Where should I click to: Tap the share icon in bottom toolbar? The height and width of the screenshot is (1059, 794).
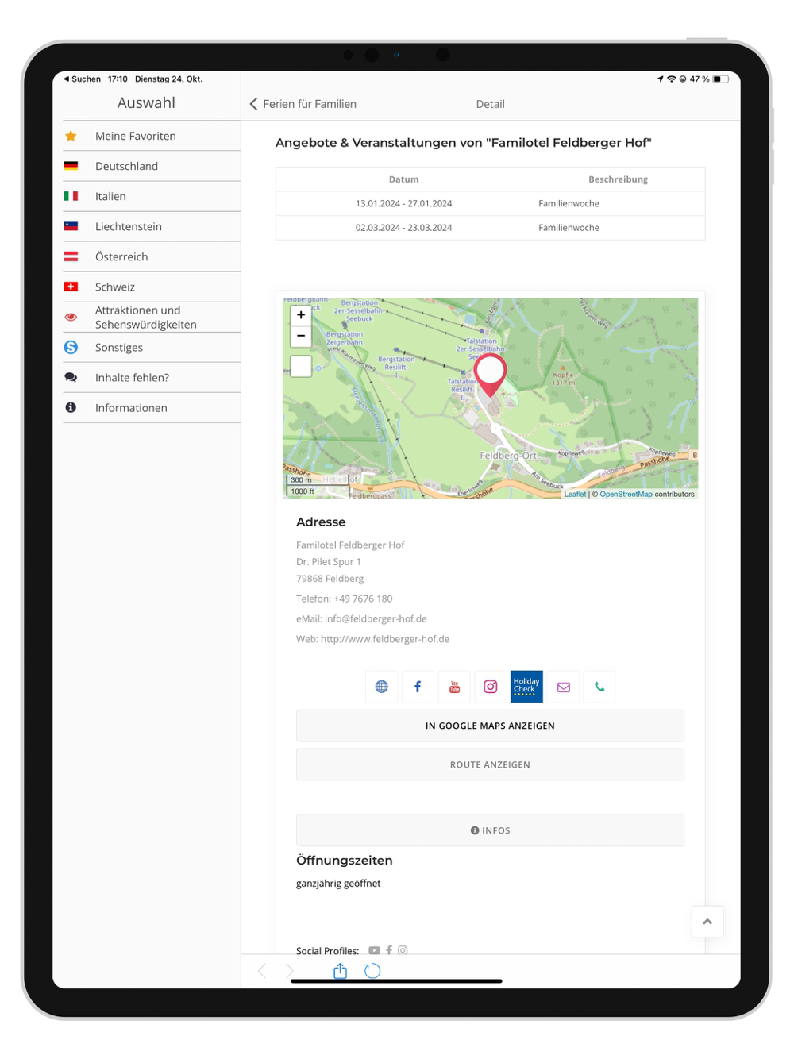(340, 970)
